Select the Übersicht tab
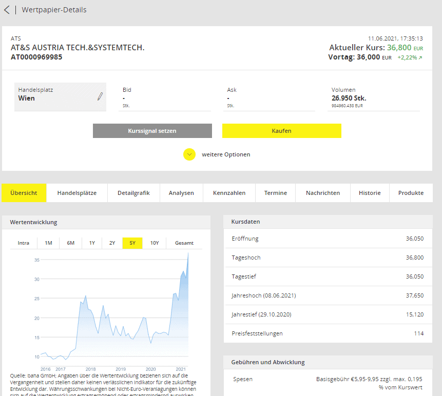Screen dimensions: 442x396 (x=24, y=193)
